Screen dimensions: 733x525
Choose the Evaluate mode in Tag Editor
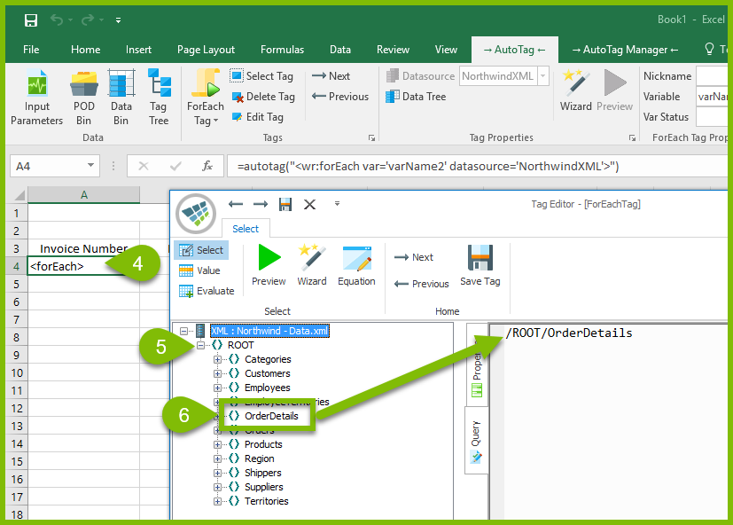(207, 291)
